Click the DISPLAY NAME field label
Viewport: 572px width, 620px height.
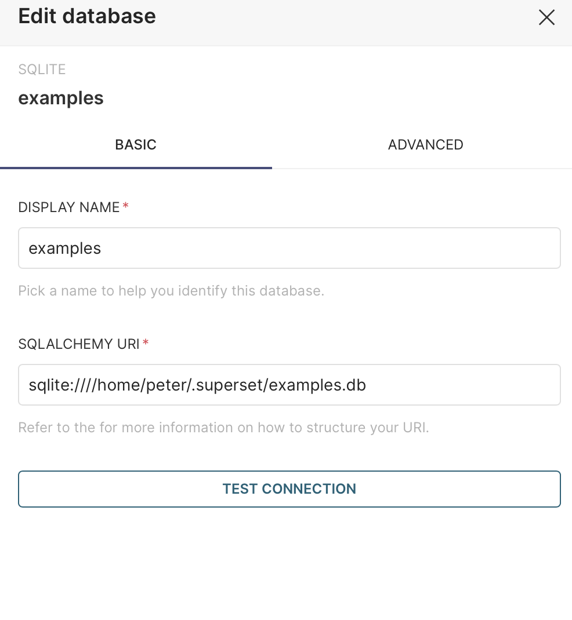68,207
